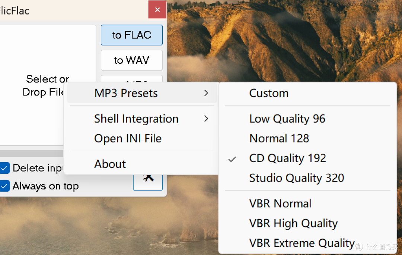402x255 pixels.
Task: Select the Custom MP3 preset
Action: tap(308, 93)
